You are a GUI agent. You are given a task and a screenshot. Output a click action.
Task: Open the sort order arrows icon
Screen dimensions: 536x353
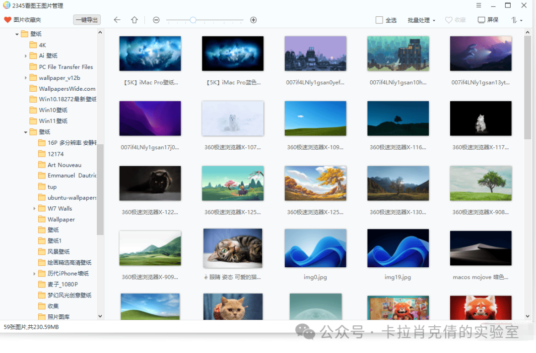[516, 20]
